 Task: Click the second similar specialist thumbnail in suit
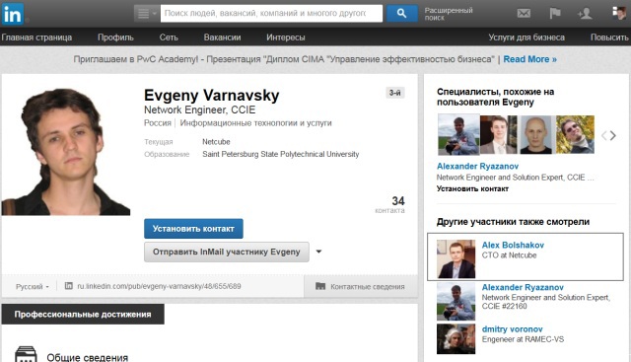(498, 135)
